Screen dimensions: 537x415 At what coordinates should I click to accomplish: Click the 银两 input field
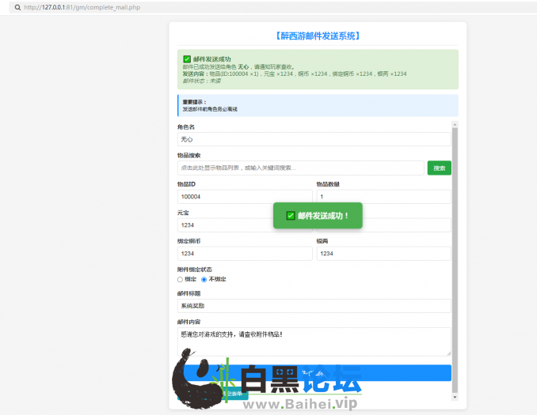coord(383,254)
